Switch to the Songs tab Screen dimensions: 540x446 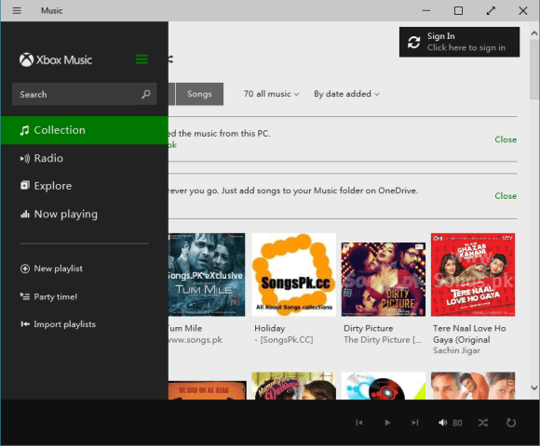199,94
